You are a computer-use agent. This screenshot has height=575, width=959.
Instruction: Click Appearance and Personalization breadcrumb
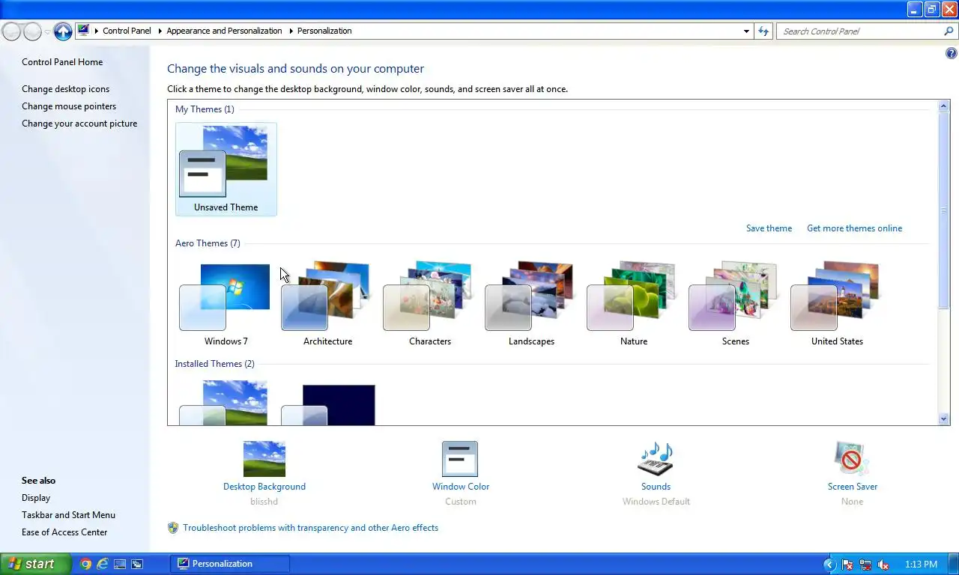(224, 31)
